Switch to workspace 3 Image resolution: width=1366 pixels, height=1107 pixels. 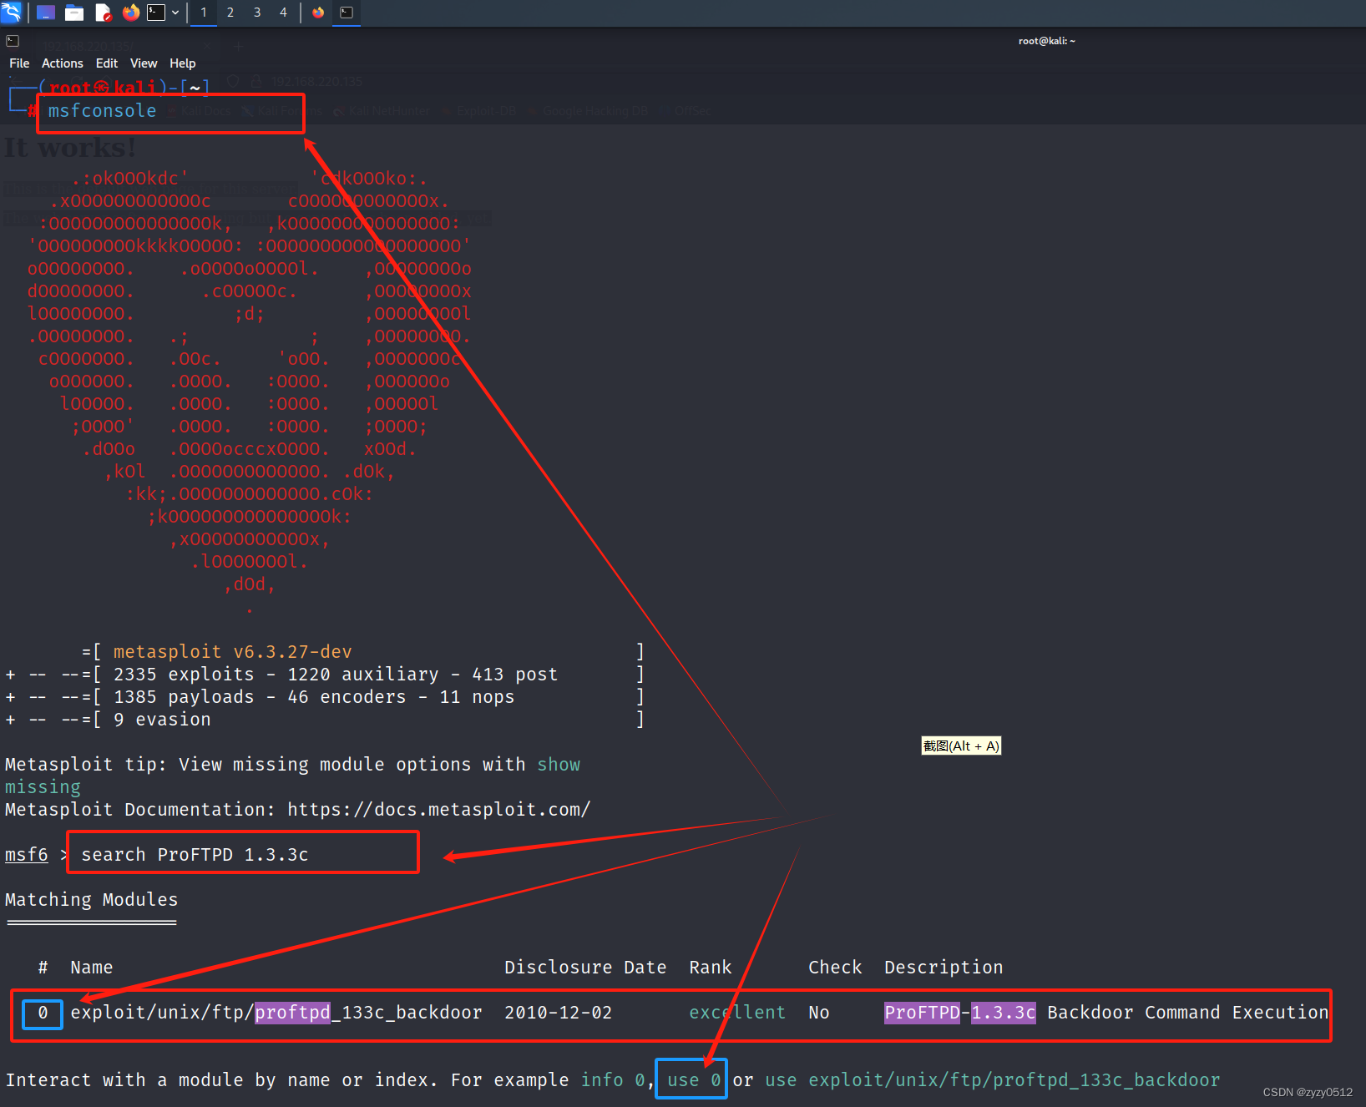[257, 13]
